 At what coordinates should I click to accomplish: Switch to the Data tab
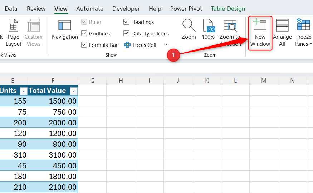point(11,9)
